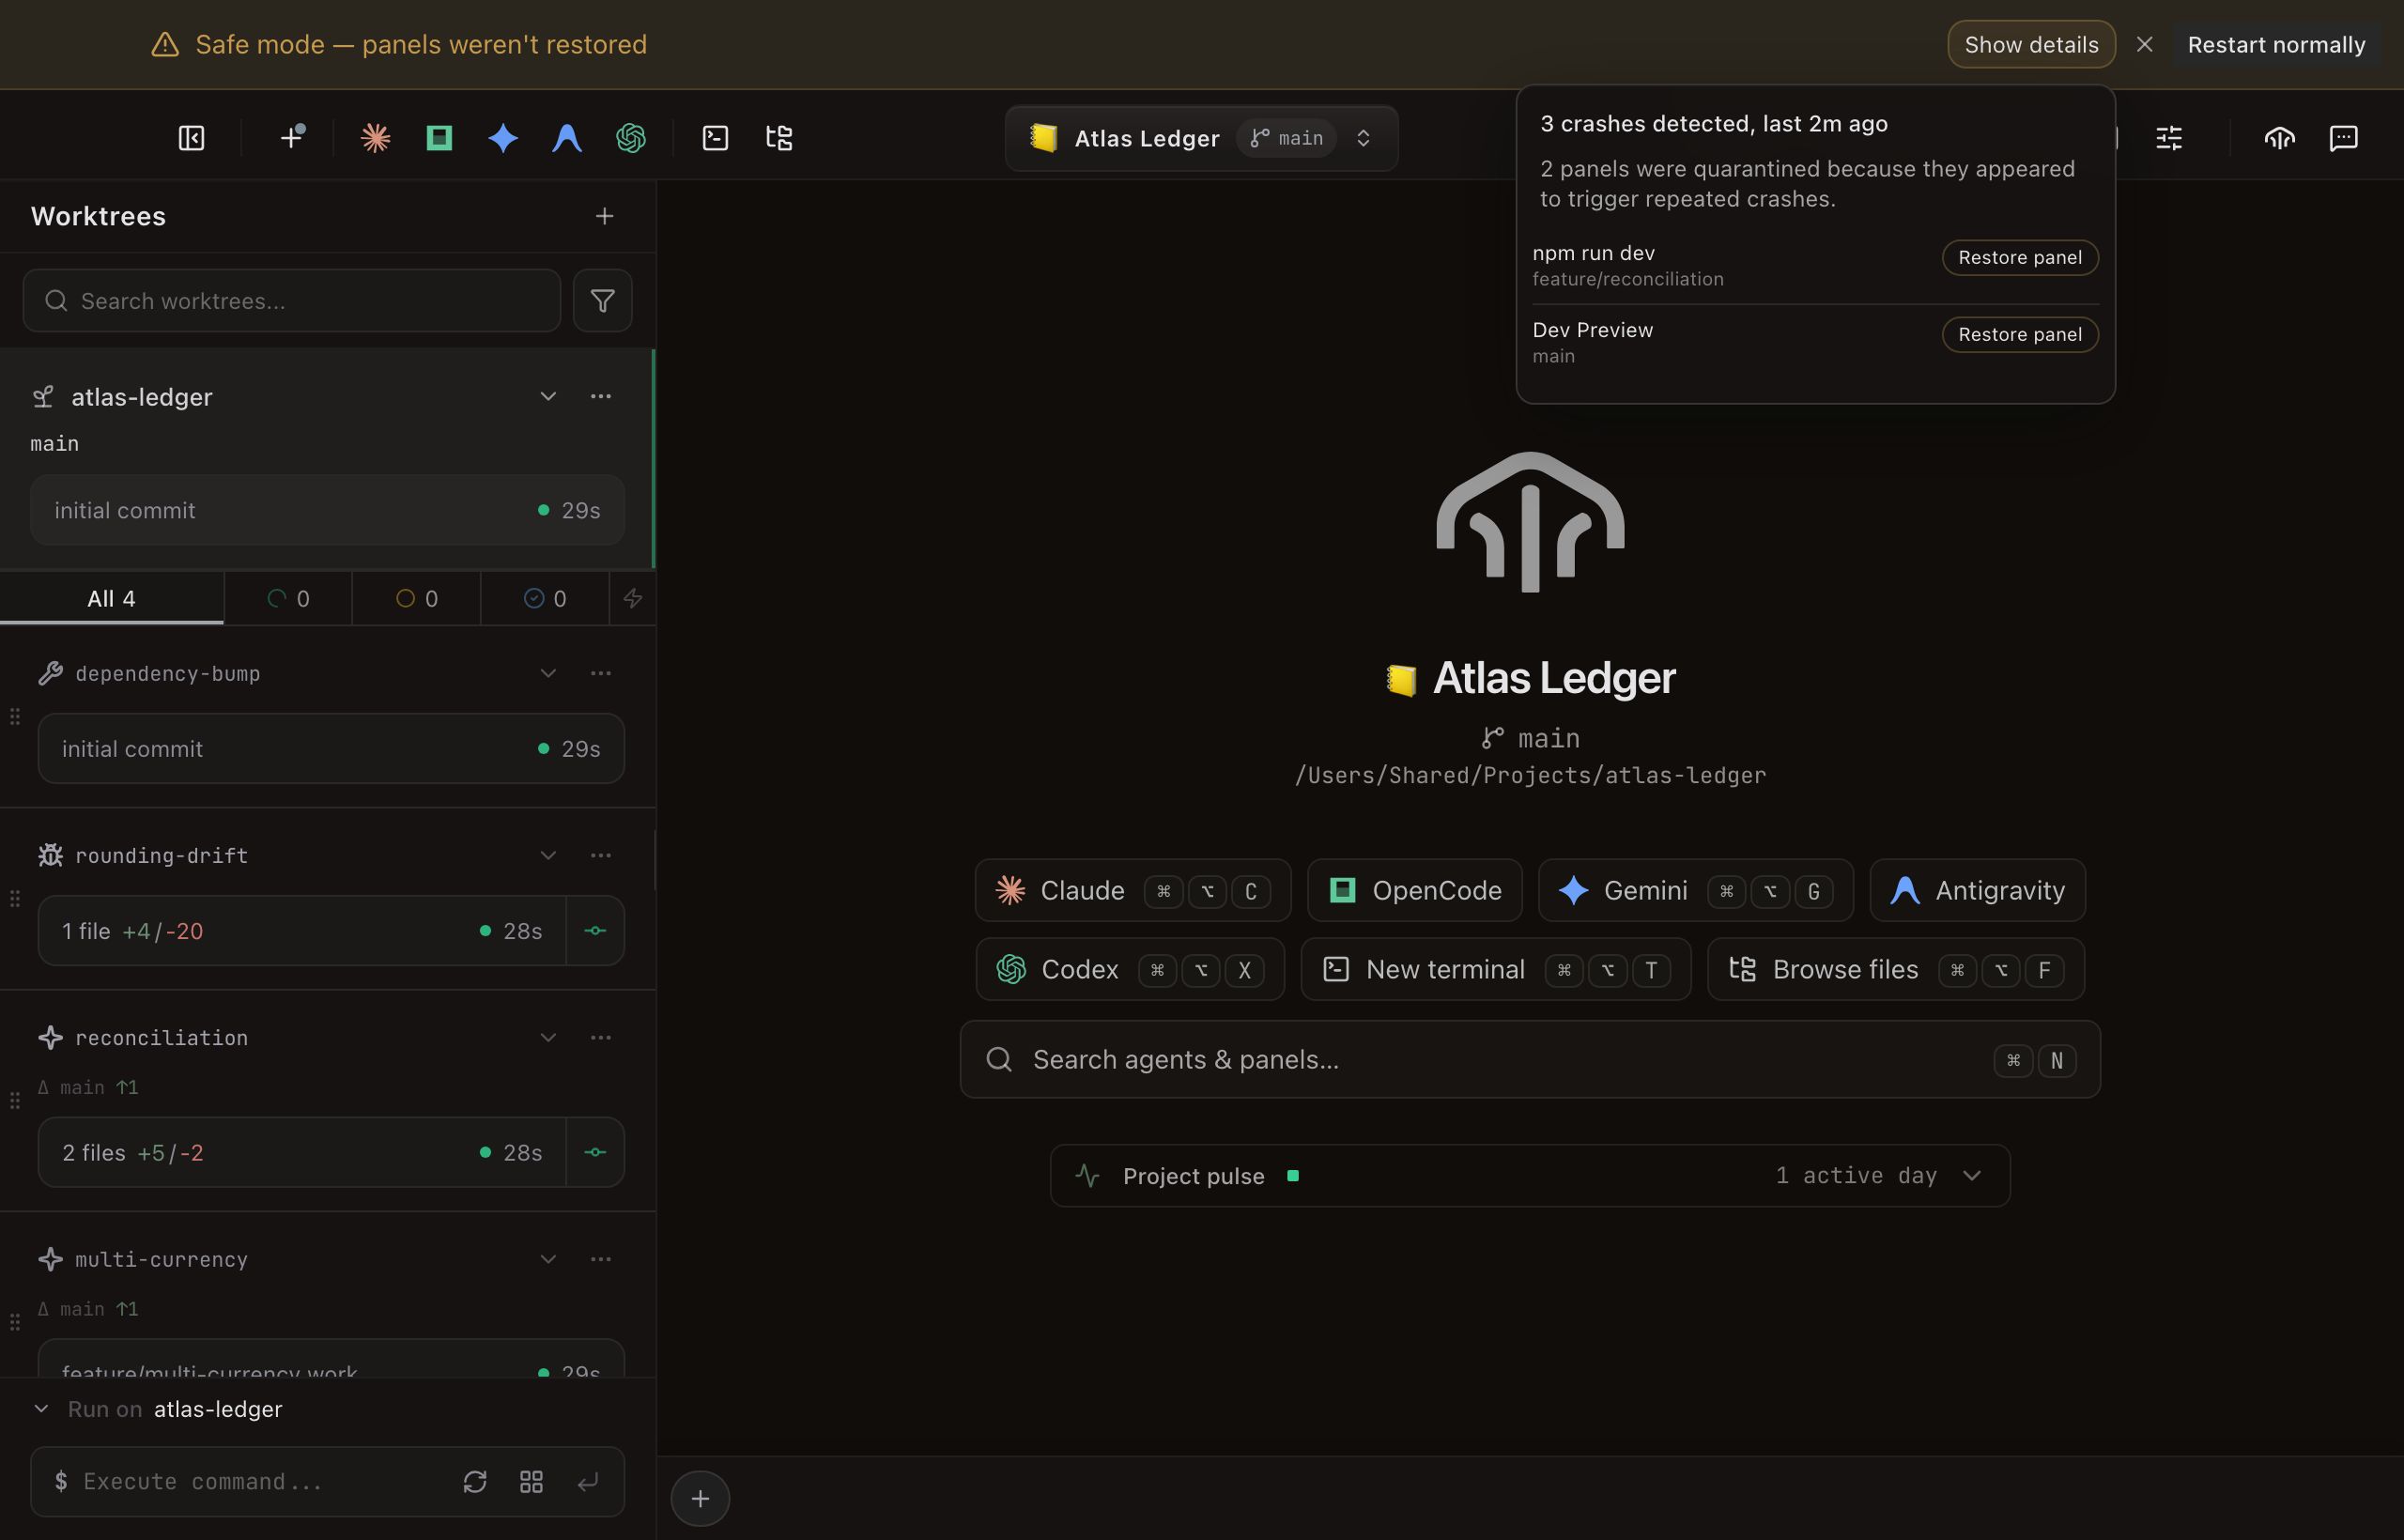Image resolution: width=2404 pixels, height=1540 pixels.
Task: Click Restart normally
Action: 2276,44
